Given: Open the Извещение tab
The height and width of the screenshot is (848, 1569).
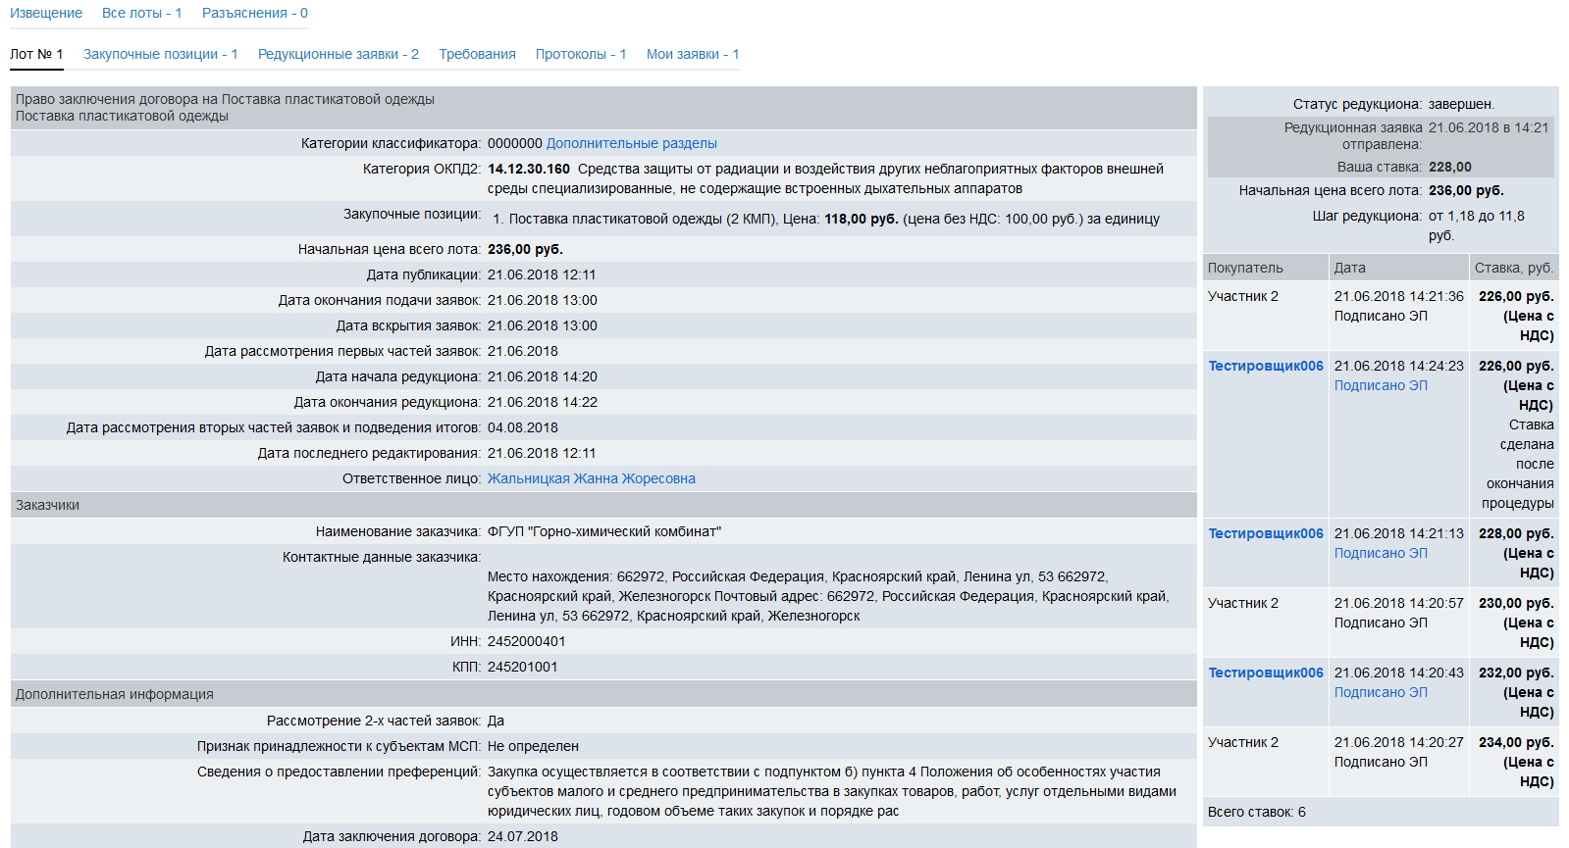Looking at the screenshot, I should click(46, 13).
